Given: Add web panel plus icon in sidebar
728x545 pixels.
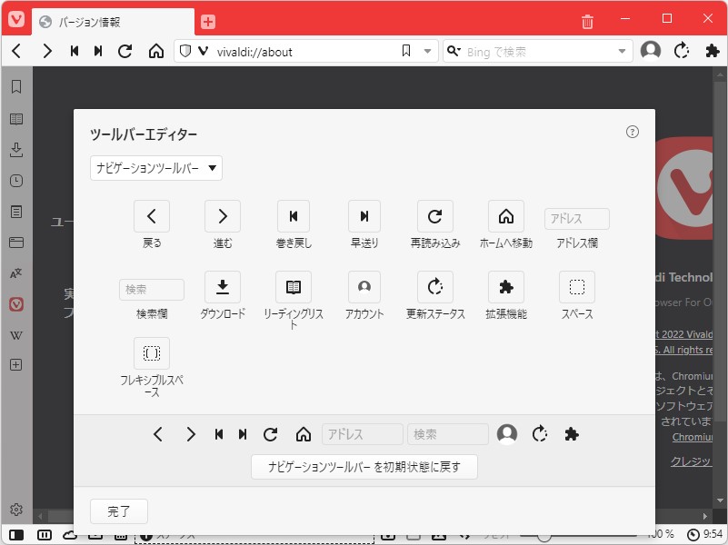Looking at the screenshot, I should (16, 365).
